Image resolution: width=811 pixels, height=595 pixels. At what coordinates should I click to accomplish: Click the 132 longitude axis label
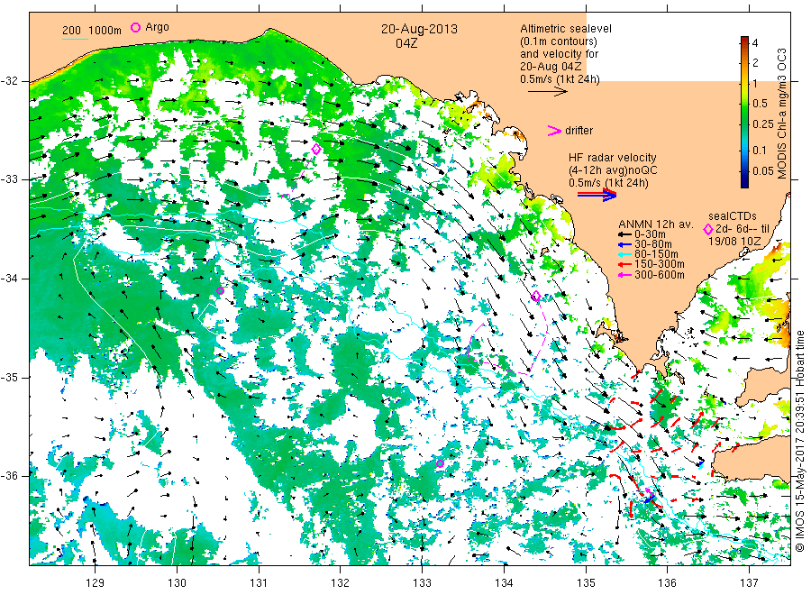pyautogui.click(x=341, y=582)
